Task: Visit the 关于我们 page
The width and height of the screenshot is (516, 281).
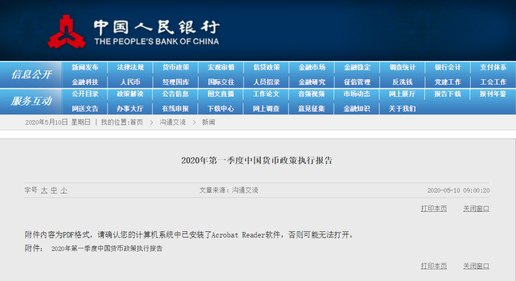Action: (x=402, y=109)
